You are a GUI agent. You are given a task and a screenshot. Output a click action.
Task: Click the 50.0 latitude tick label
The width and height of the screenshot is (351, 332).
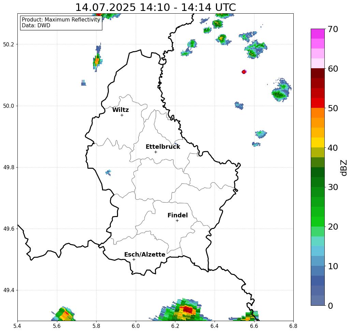point(9,106)
